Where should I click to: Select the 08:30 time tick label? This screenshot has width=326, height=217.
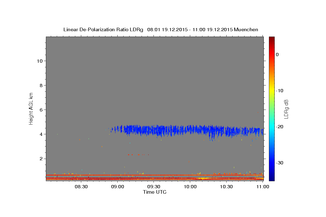tap(81, 187)
